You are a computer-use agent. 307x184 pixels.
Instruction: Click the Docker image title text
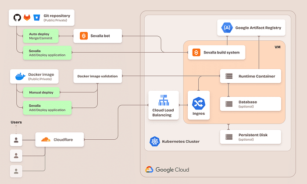pyautogui.click(x=41, y=74)
